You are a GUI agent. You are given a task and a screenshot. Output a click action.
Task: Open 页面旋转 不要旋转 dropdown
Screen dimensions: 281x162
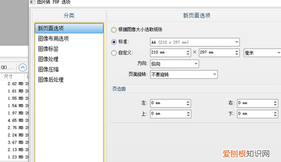pyautogui.click(x=184, y=74)
